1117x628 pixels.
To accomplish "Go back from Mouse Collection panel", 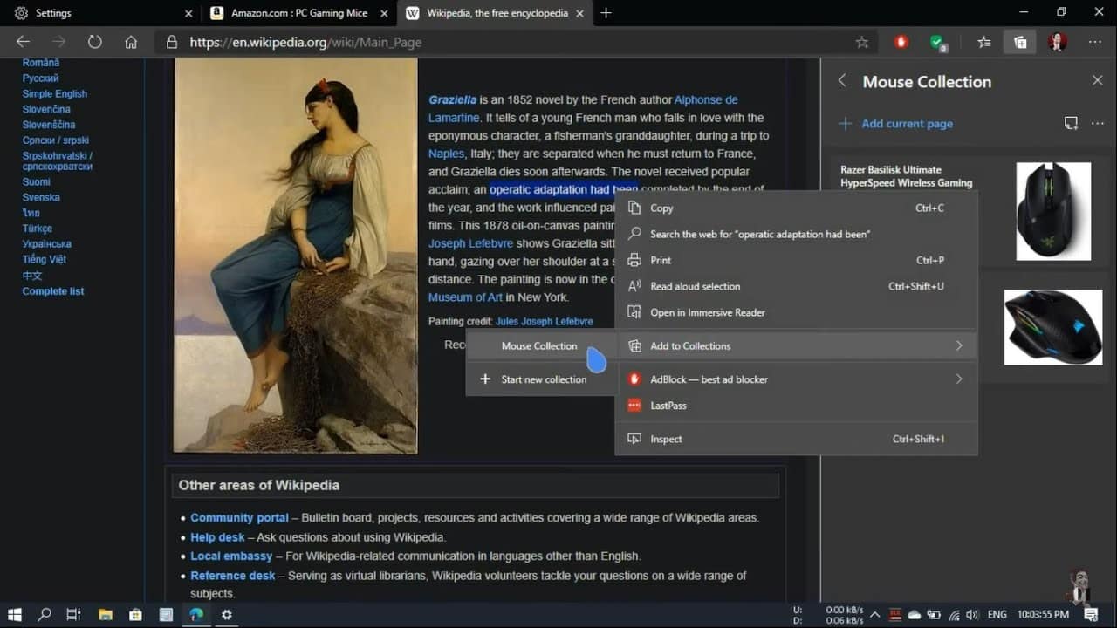I will [x=842, y=81].
